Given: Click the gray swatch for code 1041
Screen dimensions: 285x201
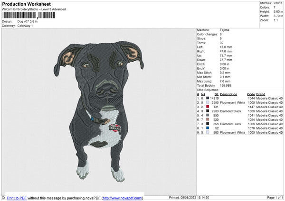Looking at the screenshot, I should pos(208,115).
